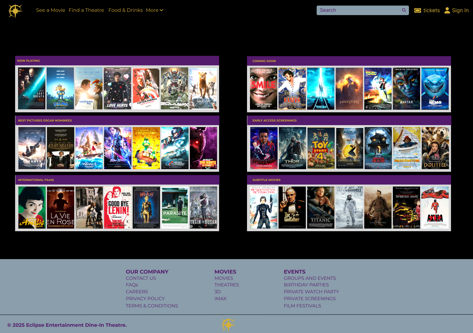Screen dimensions: 473x333
Task: Open Back to the Future poster
Action: 378,89
